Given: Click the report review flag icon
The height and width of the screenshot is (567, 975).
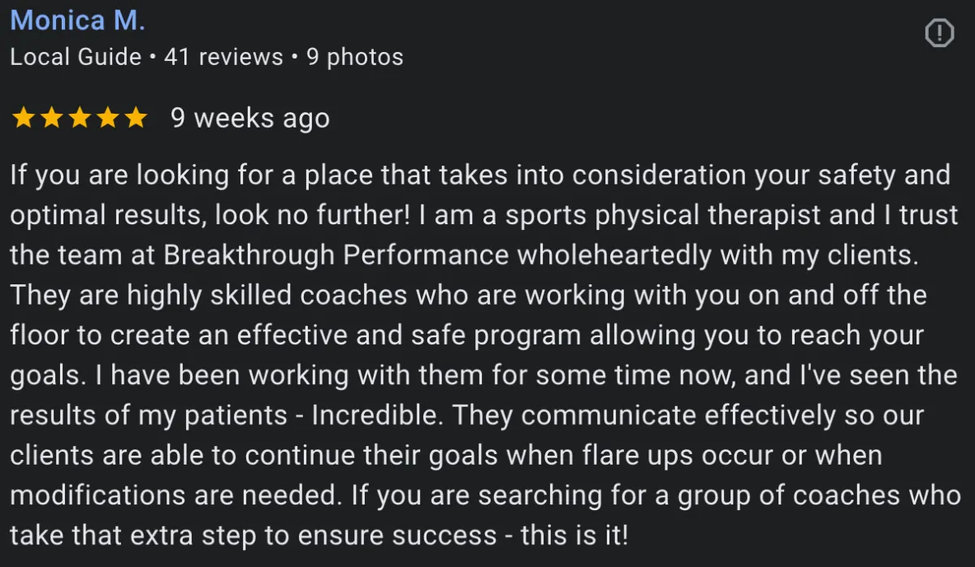Looking at the screenshot, I should point(939,33).
